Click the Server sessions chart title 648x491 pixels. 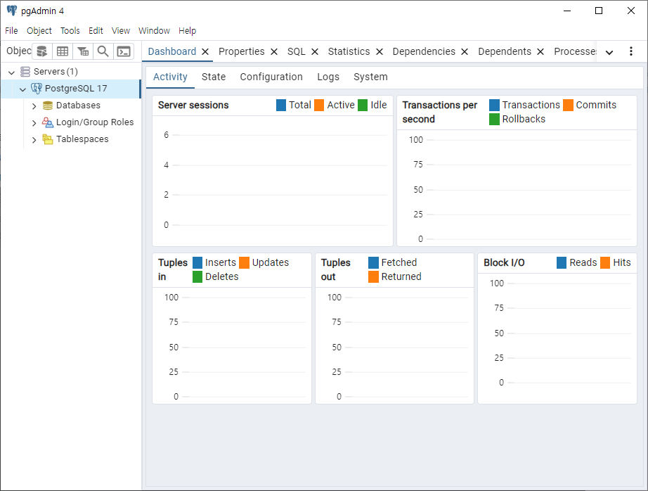pos(193,106)
